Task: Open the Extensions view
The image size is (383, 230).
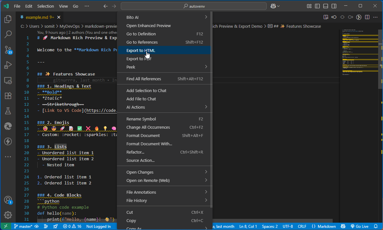Action: 8,96
